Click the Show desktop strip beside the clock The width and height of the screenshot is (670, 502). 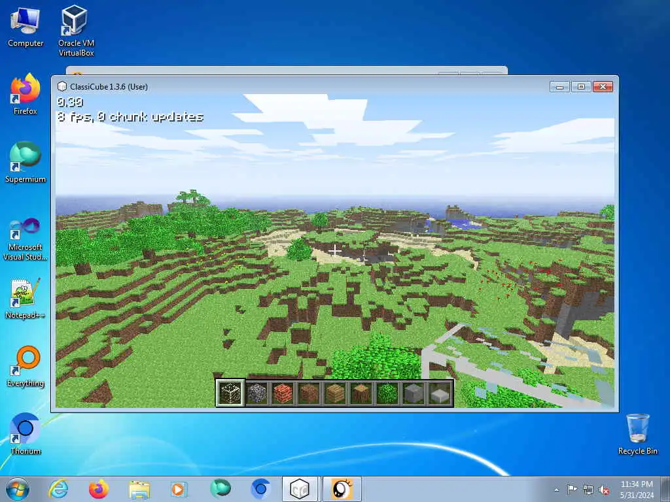pos(666,489)
